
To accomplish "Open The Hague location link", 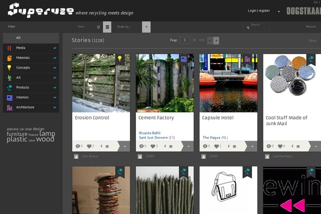I will point(211,137).
